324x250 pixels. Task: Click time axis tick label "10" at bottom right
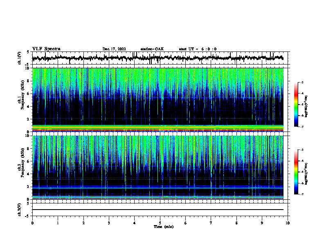coord(288,223)
